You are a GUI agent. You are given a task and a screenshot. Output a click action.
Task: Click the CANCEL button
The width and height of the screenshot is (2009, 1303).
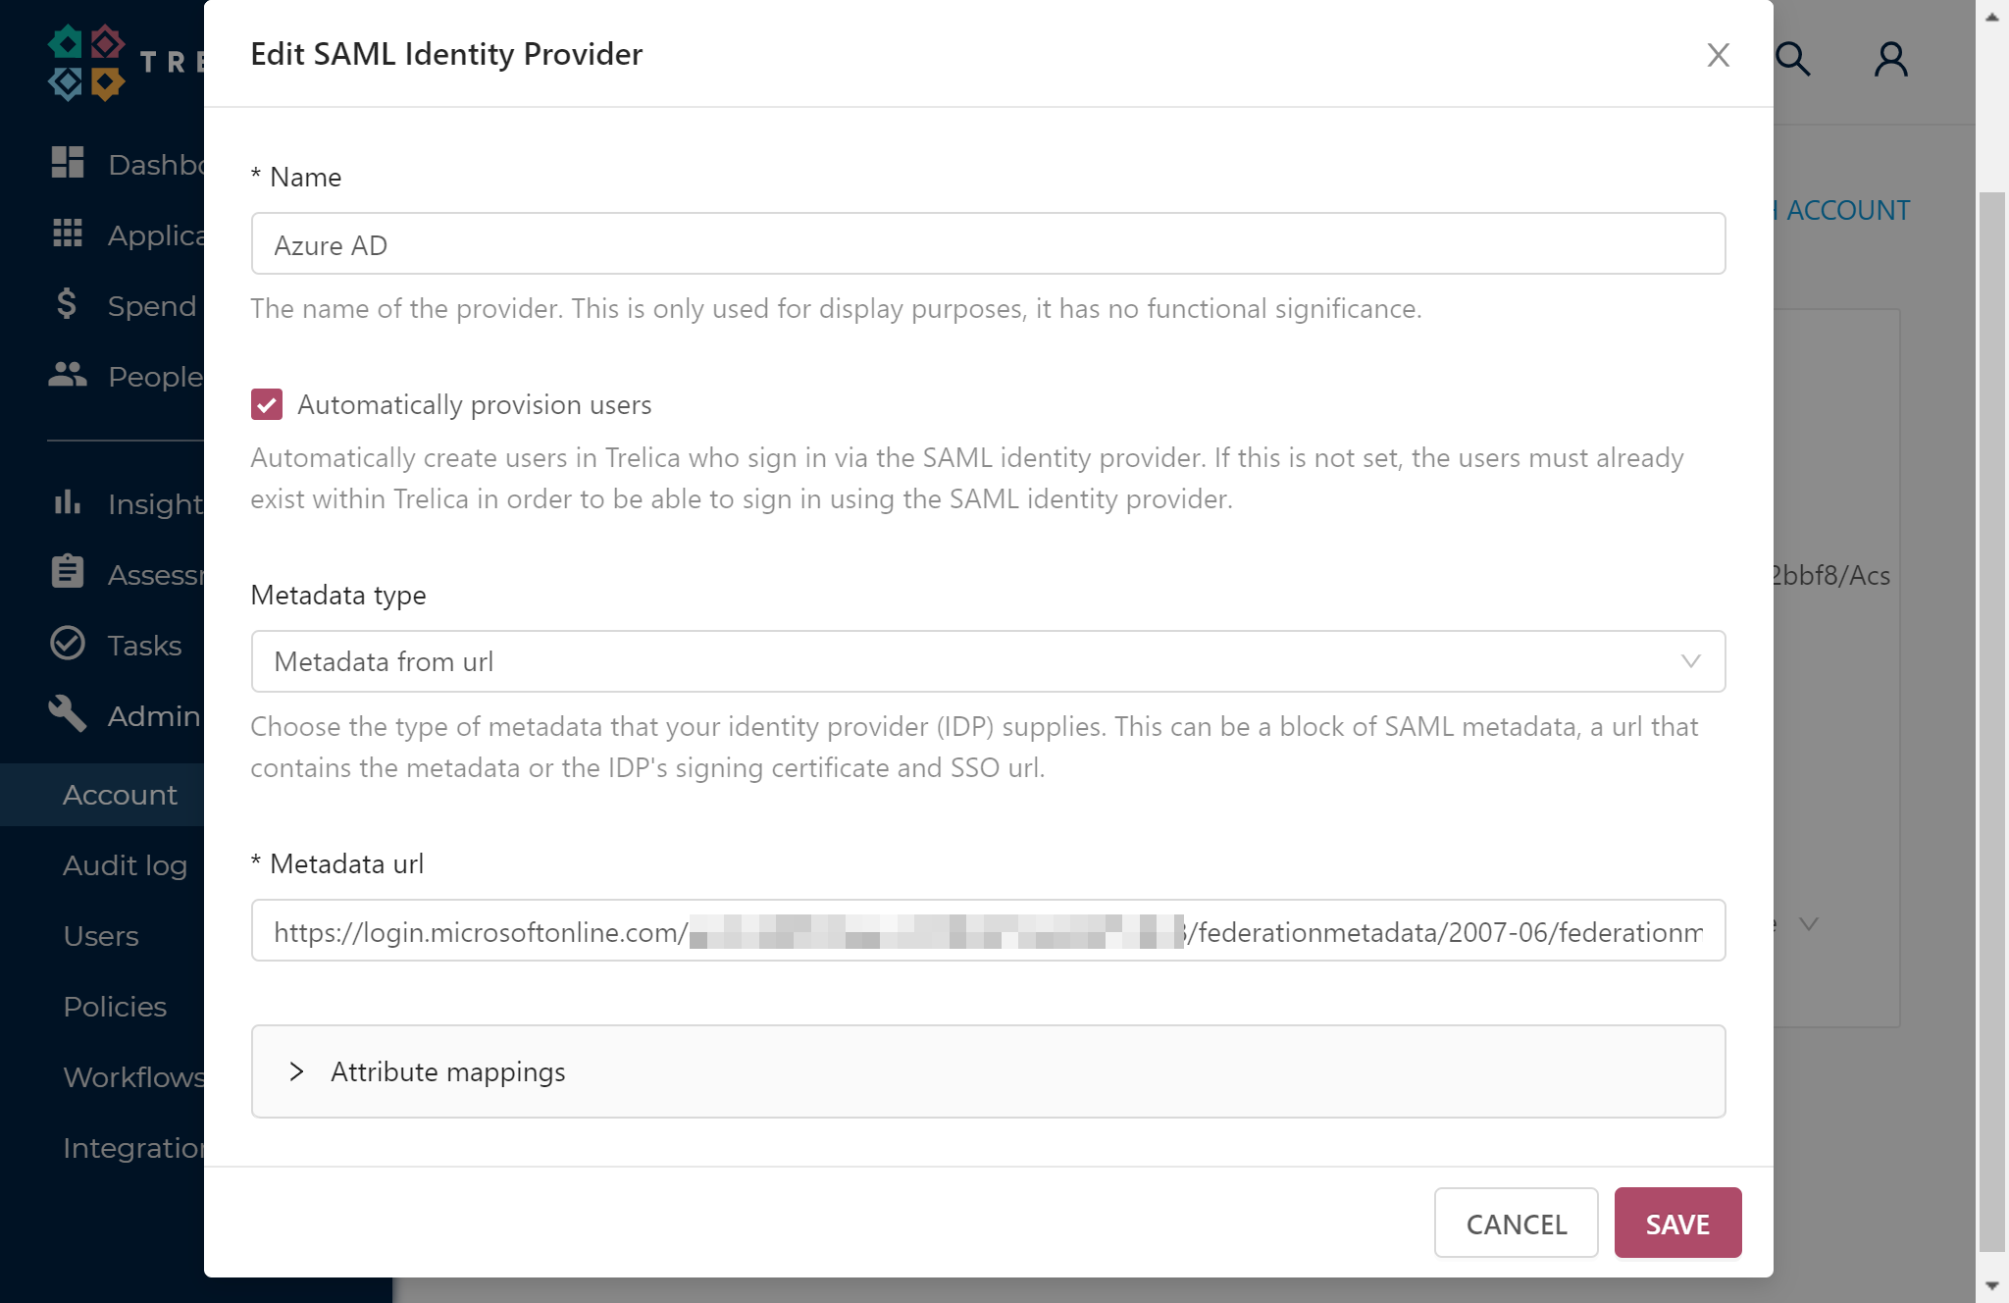pos(1517,1224)
